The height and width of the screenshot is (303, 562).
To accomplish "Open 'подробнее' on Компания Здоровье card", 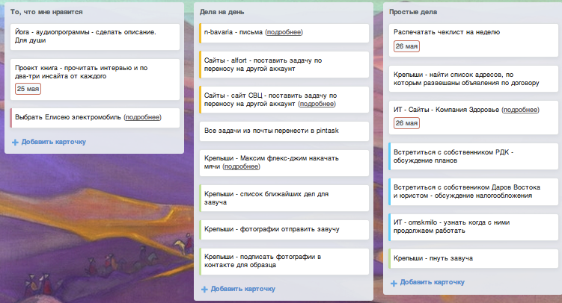I will click(521, 110).
